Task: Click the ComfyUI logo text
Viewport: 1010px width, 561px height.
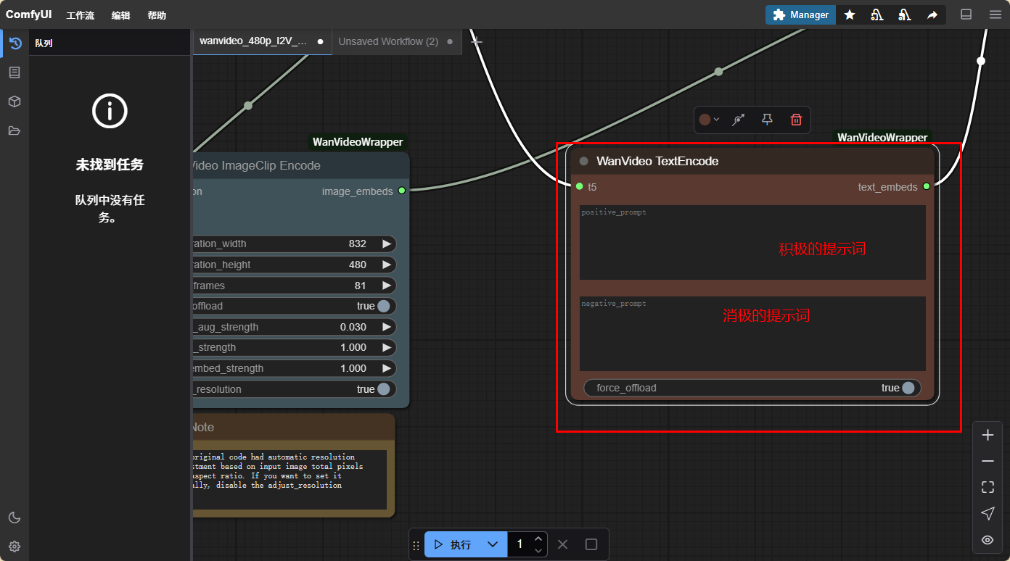Action: [x=29, y=14]
